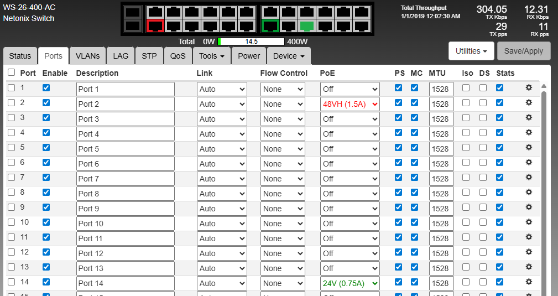
Task: Switch to the VLANs tab
Action: point(87,56)
